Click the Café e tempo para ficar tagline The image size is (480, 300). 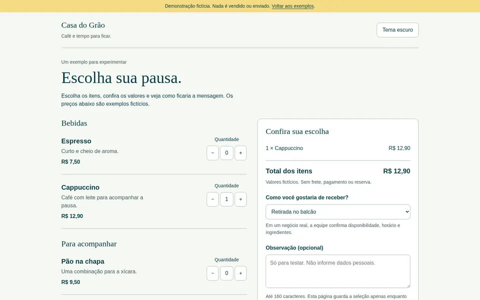pyautogui.click(x=86, y=36)
